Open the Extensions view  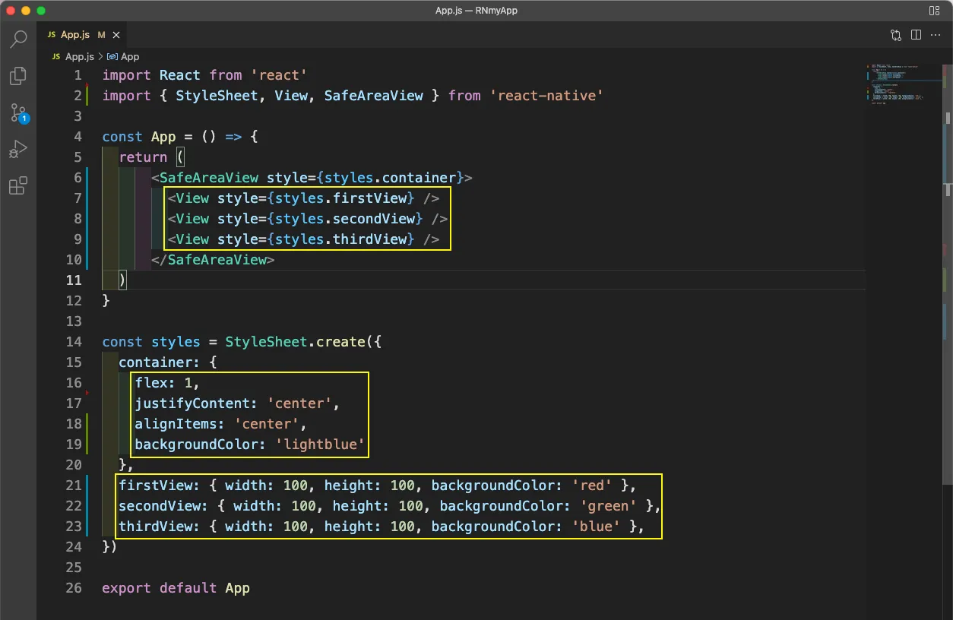(x=18, y=186)
